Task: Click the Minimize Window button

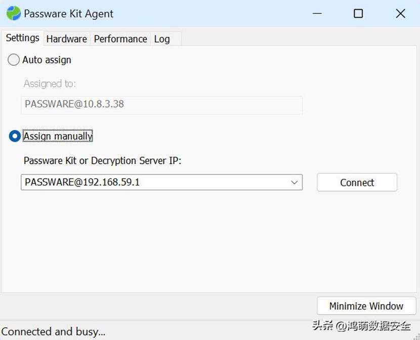Action: click(x=366, y=306)
